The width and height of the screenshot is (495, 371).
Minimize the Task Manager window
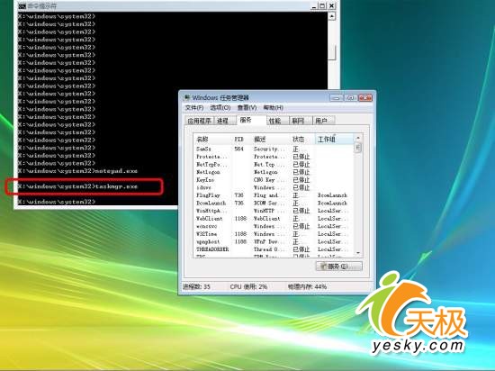[337, 98]
